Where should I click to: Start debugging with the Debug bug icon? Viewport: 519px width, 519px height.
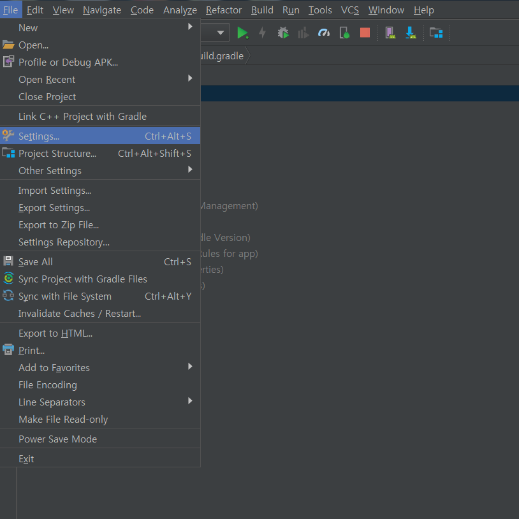coord(283,33)
